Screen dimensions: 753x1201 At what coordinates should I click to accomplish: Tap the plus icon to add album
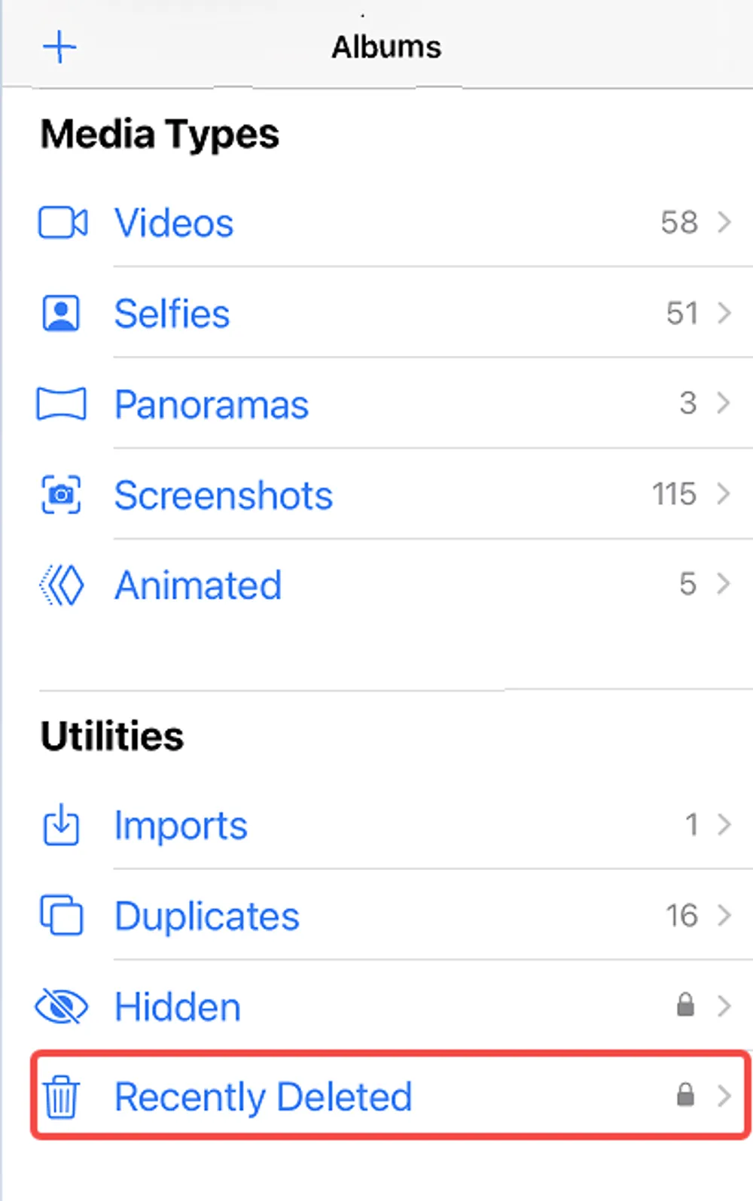(x=59, y=47)
